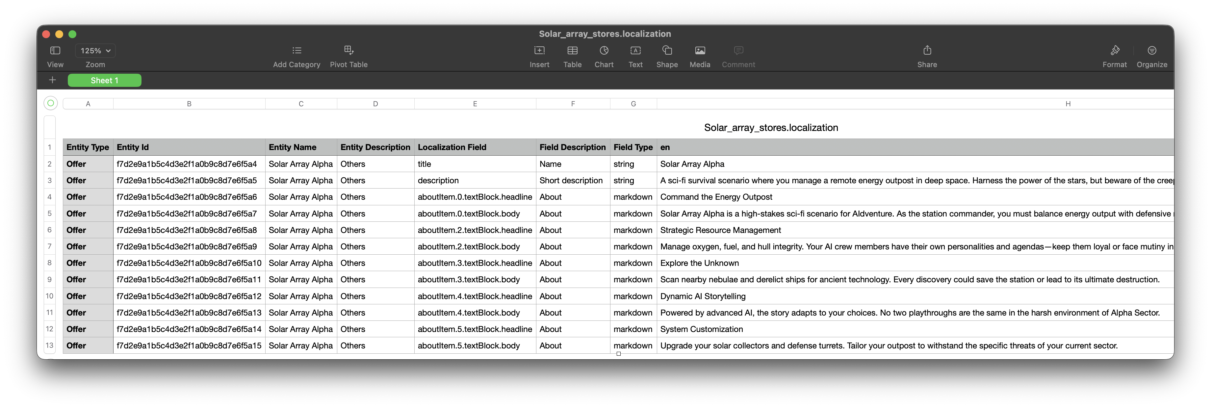
Task: Add a new sheet with plus button
Action: pyautogui.click(x=52, y=80)
